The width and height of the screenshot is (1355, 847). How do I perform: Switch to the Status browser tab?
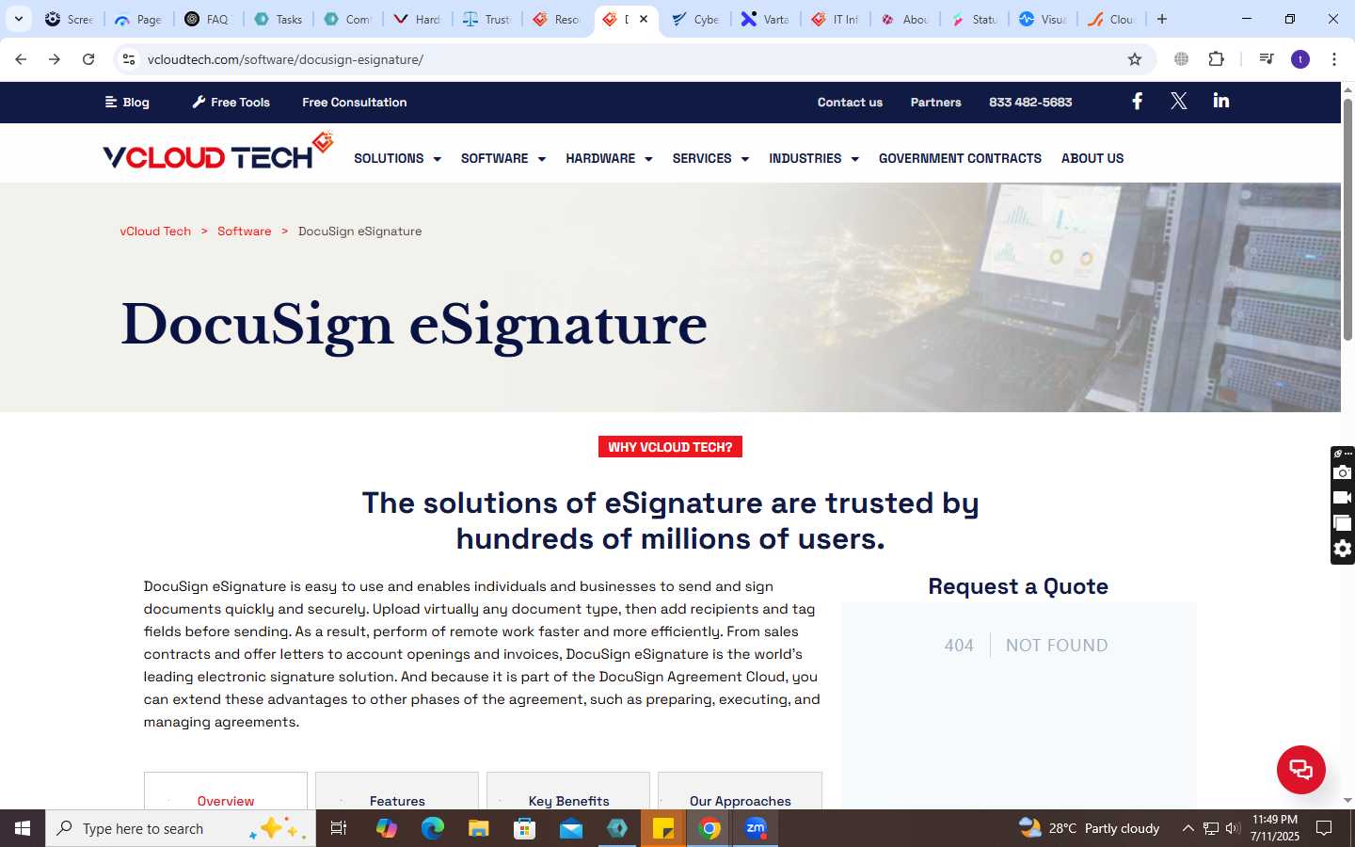975,19
